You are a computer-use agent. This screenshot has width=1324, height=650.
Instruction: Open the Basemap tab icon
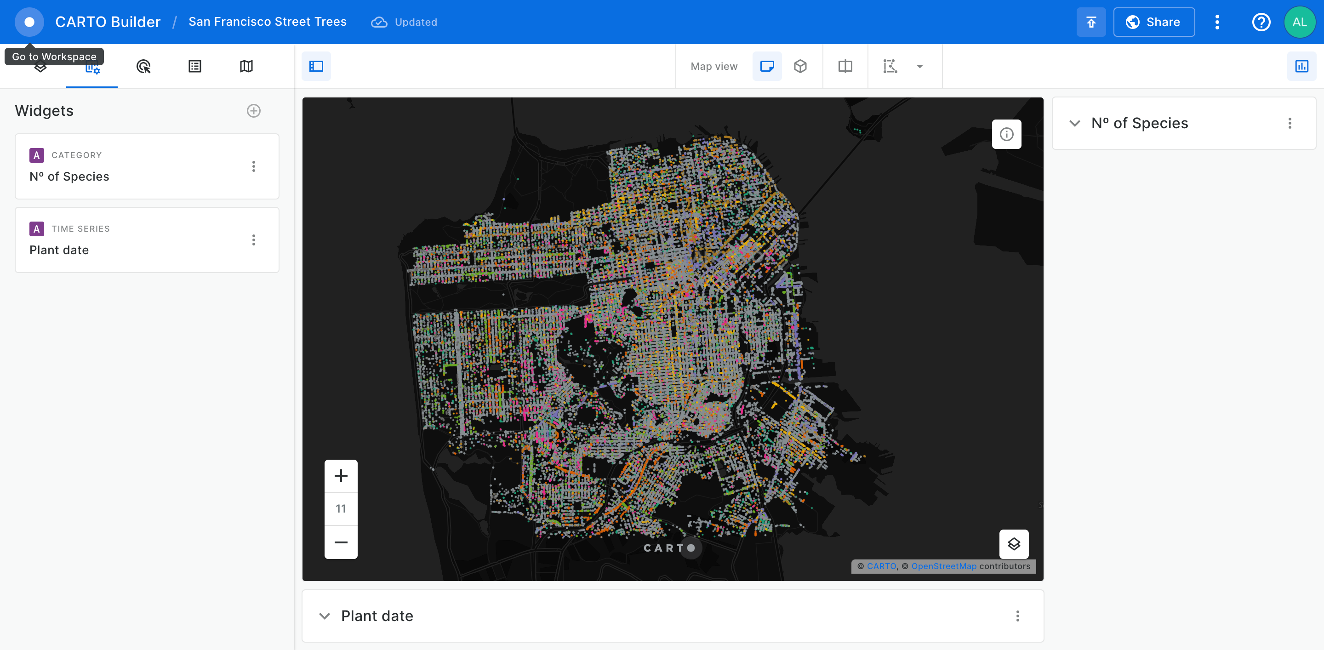click(246, 66)
